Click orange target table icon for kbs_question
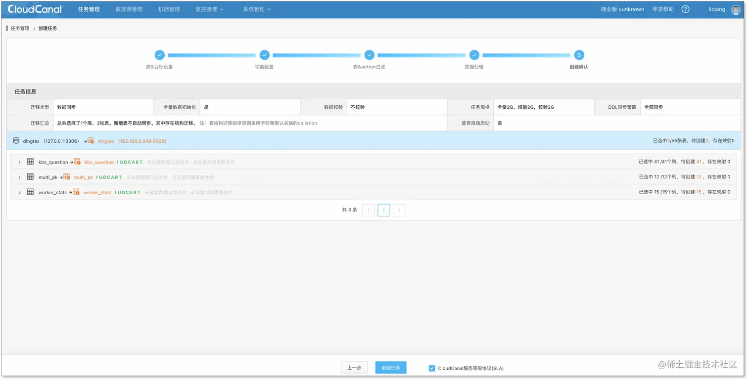Screen dimensions: 748x380 click(x=77, y=162)
